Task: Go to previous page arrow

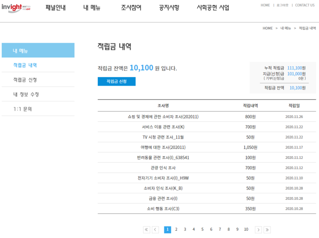Action: click(x=155, y=230)
